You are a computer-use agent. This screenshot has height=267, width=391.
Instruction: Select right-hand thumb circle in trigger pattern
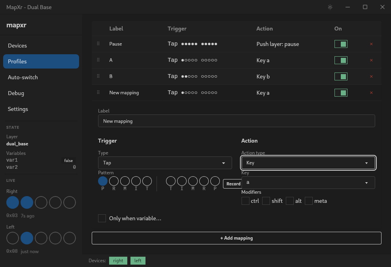click(171, 181)
